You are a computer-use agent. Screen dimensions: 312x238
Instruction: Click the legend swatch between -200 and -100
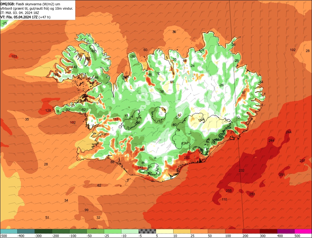pos(61,231)
